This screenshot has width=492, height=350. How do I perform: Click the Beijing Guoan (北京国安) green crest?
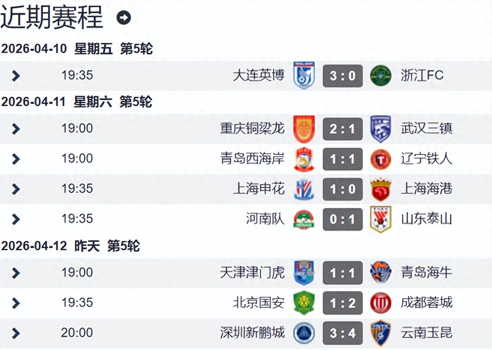click(x=304, y=303)
